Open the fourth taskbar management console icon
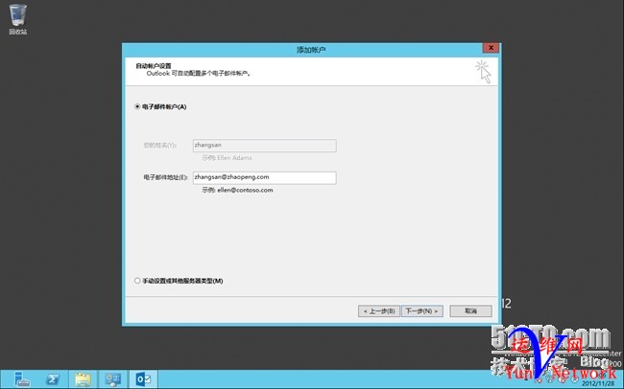The width and height of the screenshot is (624, 389). [113, 379]
